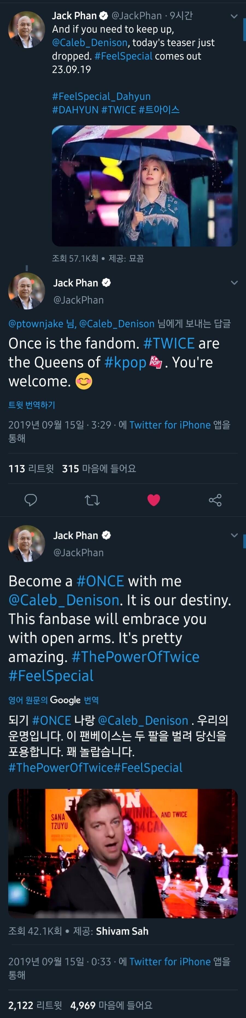Viewport: 246px width, 1018px height.
Task: Click the reply speech bubble icon
Action: click(30, 500)
